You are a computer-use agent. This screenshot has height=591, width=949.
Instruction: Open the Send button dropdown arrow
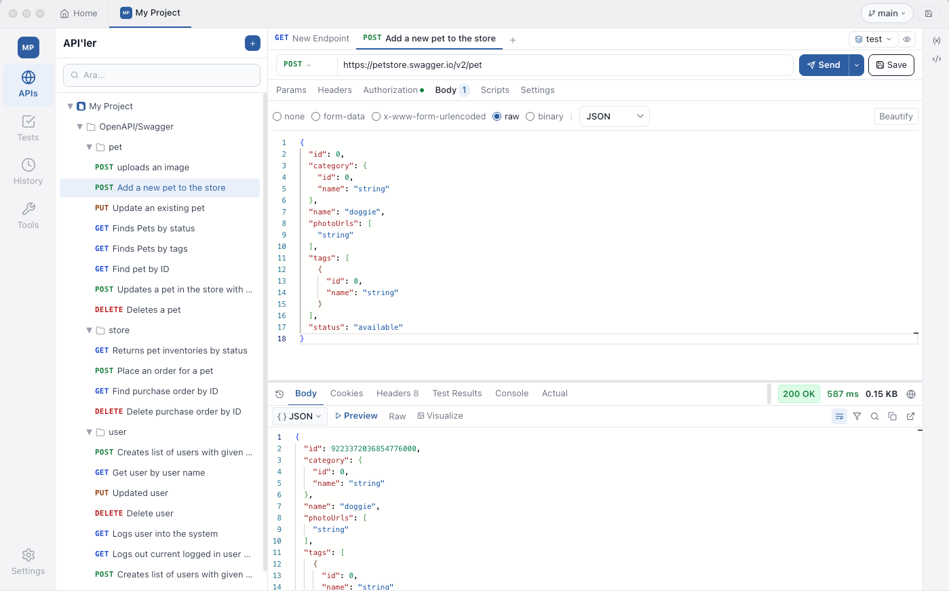(x=857, y=65)
